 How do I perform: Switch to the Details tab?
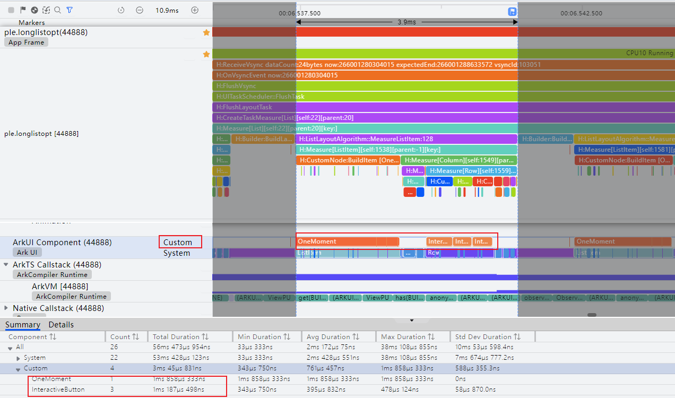[x=61, y=325]
